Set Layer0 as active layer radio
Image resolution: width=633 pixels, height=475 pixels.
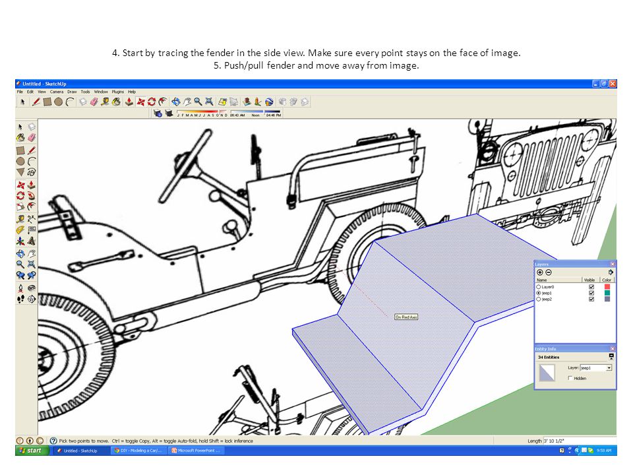tap(539, 287)
